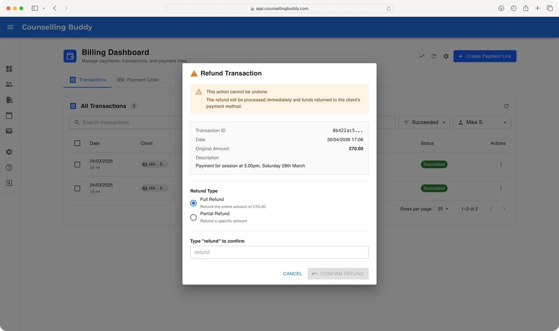Screen dimensions: 559x331
Task: Click client chip in 20:19 row
Action: click(154, 164)
